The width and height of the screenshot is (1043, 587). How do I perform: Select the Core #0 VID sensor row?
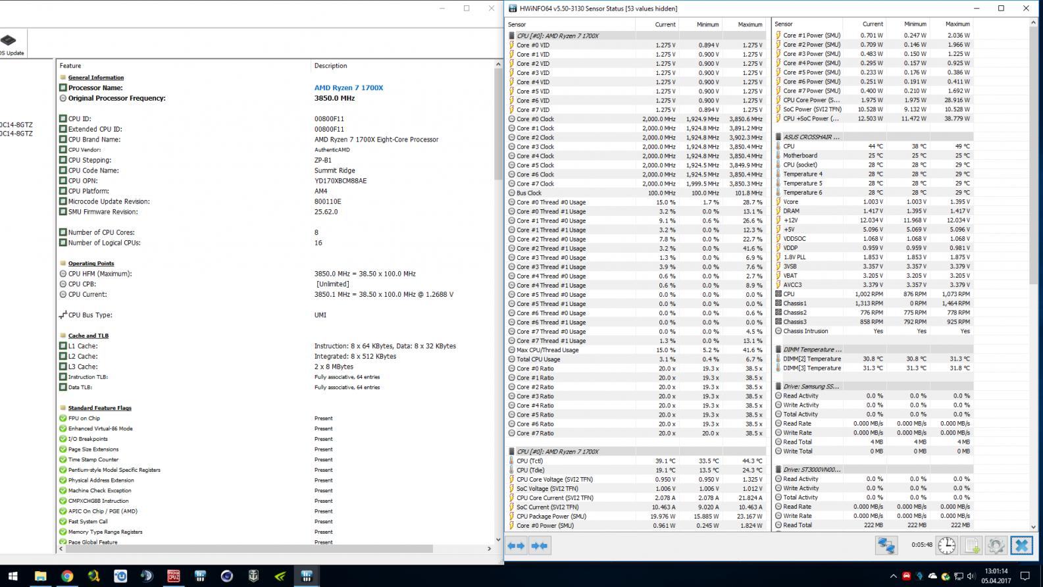click(636, 45)
